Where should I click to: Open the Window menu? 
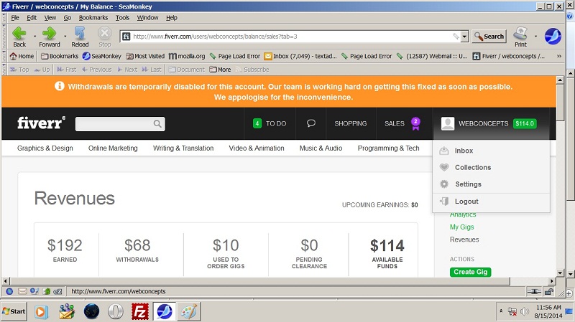coord(147,17)
